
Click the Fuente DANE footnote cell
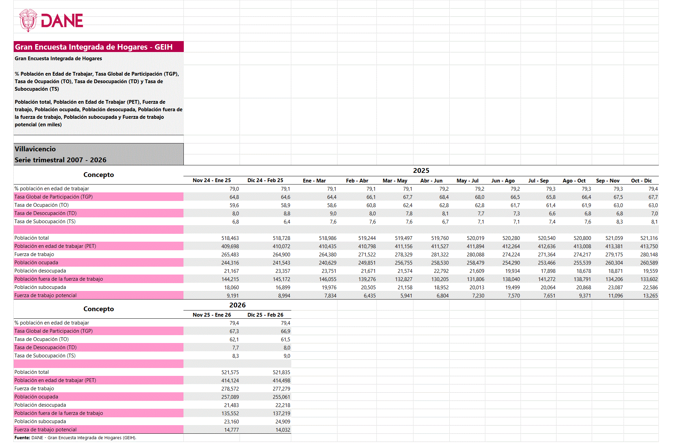(75, 437)
